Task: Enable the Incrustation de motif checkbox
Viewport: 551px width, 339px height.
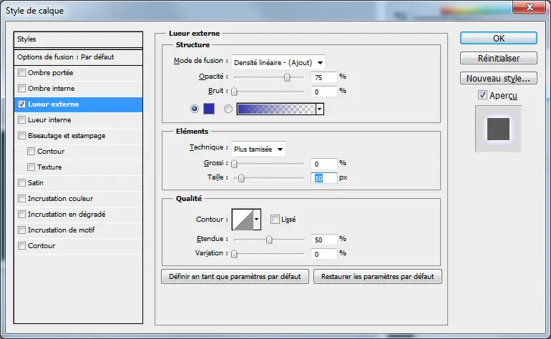Action: coord(21,230)
